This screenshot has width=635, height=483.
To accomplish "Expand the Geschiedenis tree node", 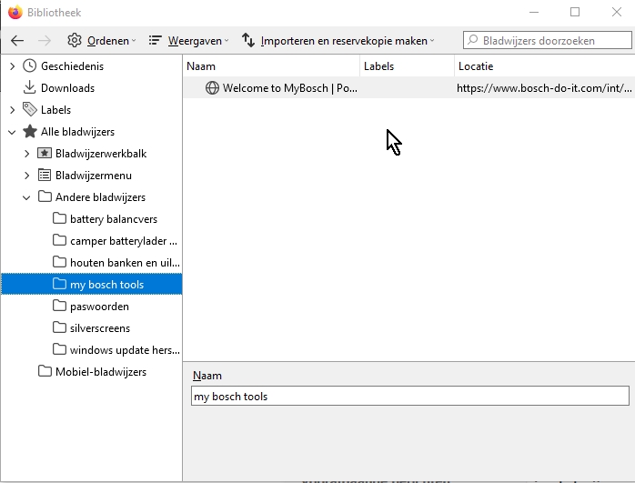I will coord(12,66).
